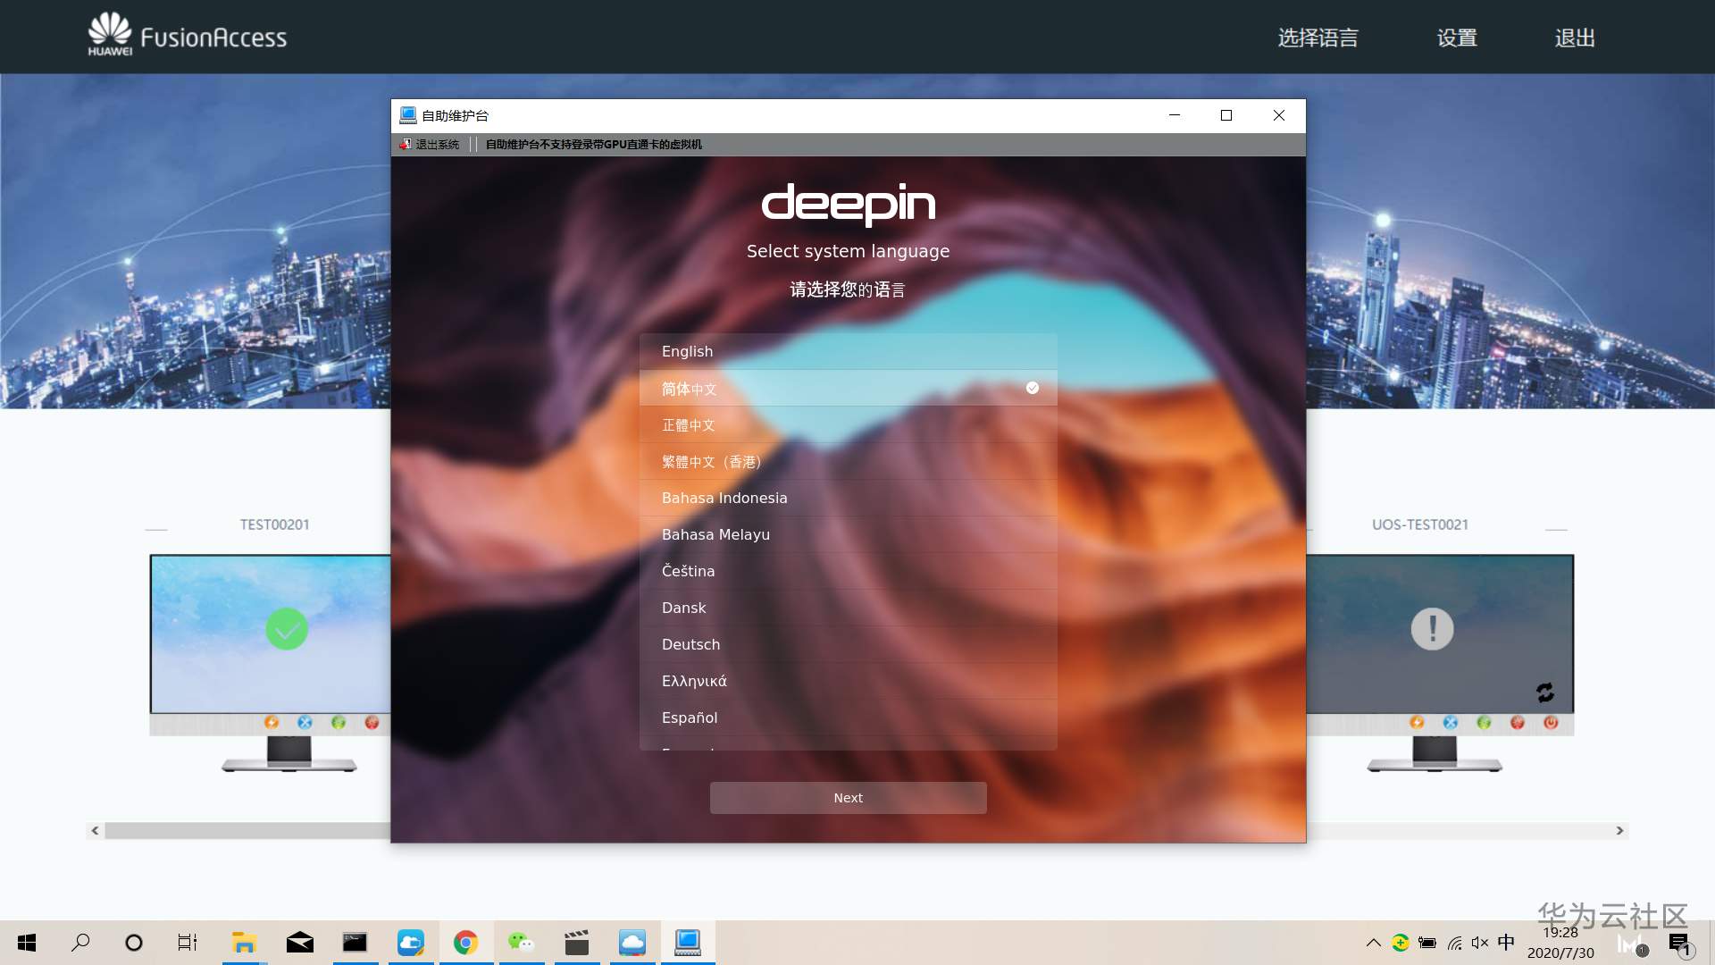Click the left arrow of horizontal scrollbar
The width and height of the screenshot is (1715, 965).
(x=95, y=831)
